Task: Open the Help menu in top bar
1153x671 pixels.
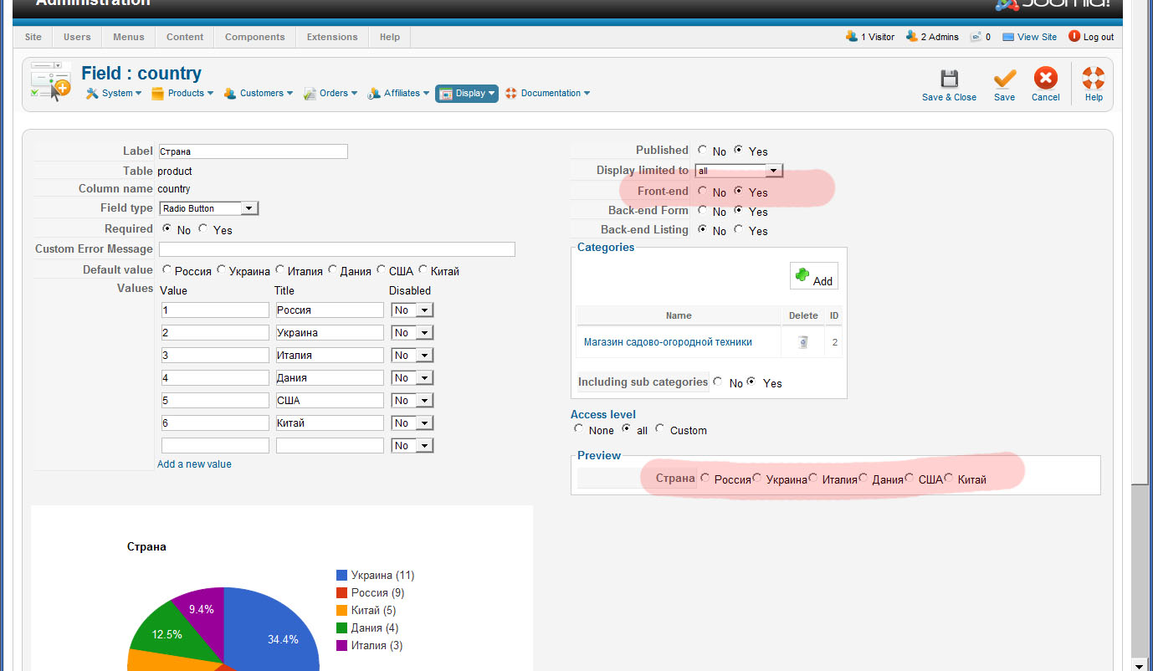Action: click(x=390, y=37)
